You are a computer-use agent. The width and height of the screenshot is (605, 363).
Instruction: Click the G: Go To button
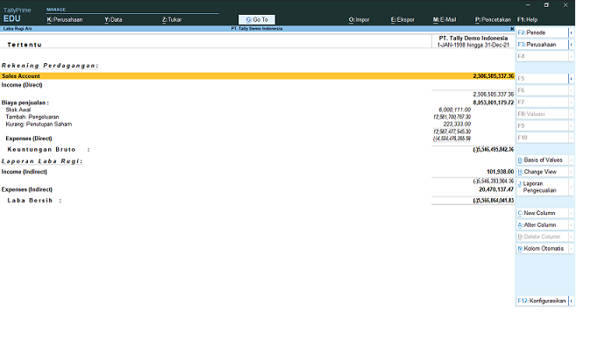click(257, 19)
